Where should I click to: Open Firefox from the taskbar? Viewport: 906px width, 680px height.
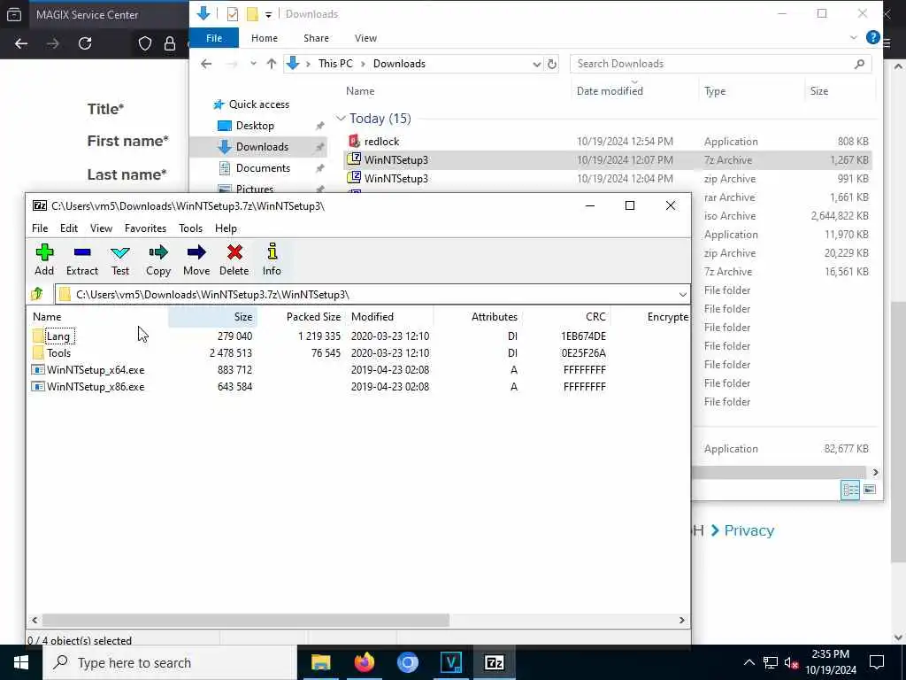[364, 662]
